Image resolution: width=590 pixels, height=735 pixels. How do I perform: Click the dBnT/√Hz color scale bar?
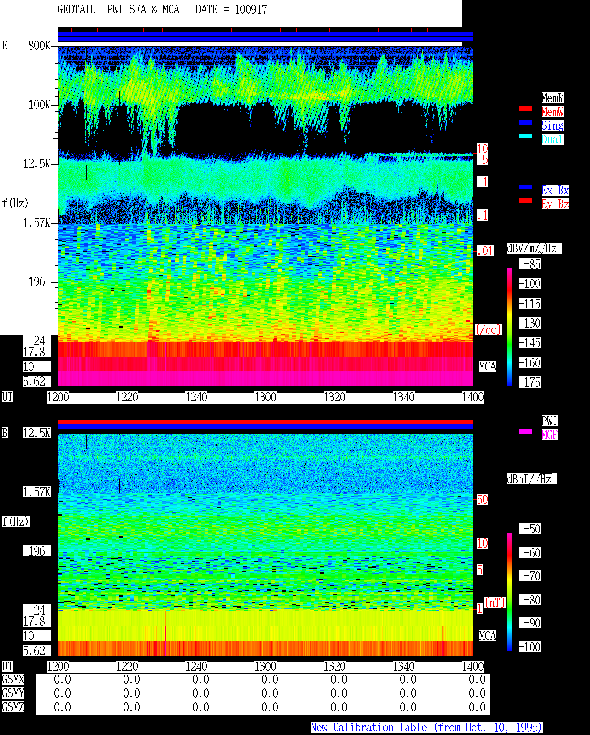[x=510, y=592]
